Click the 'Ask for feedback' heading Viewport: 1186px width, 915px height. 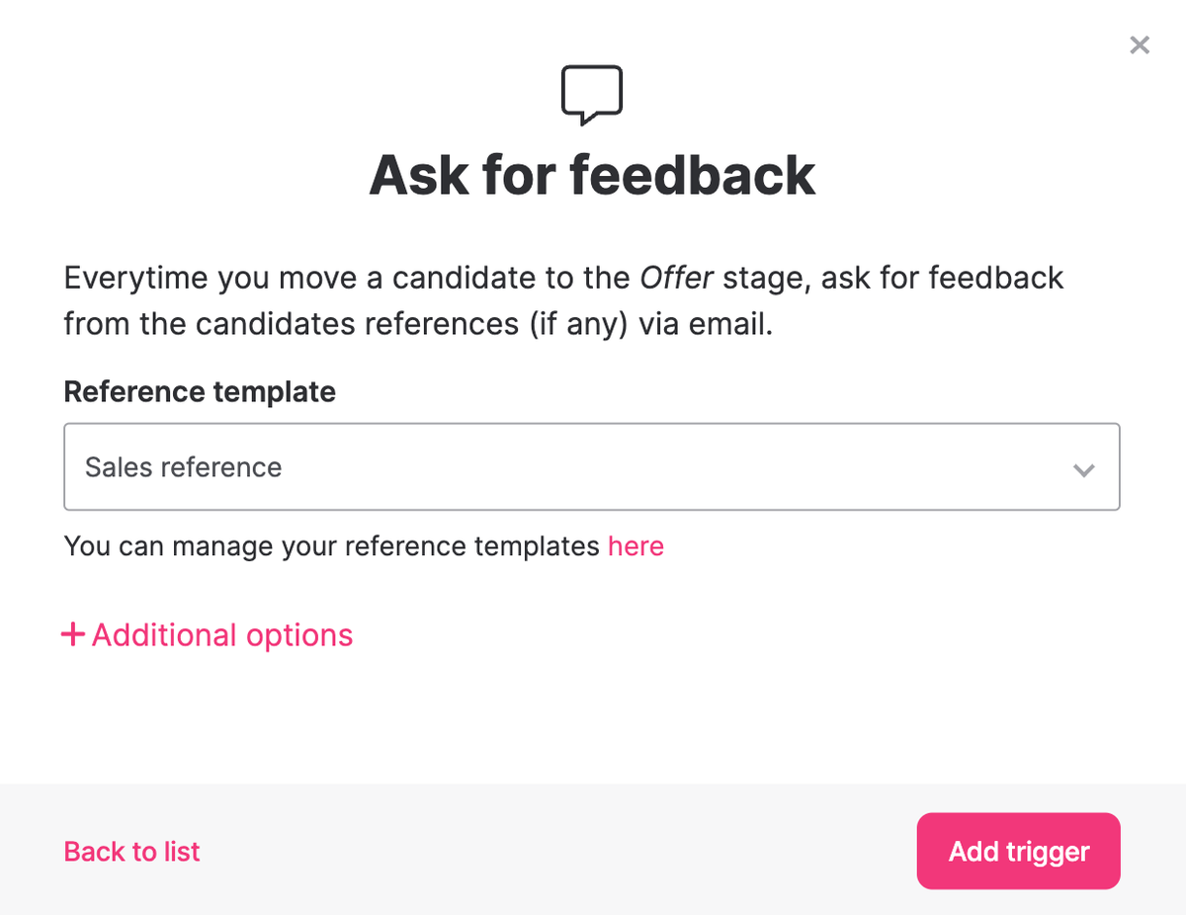(592, 175)
